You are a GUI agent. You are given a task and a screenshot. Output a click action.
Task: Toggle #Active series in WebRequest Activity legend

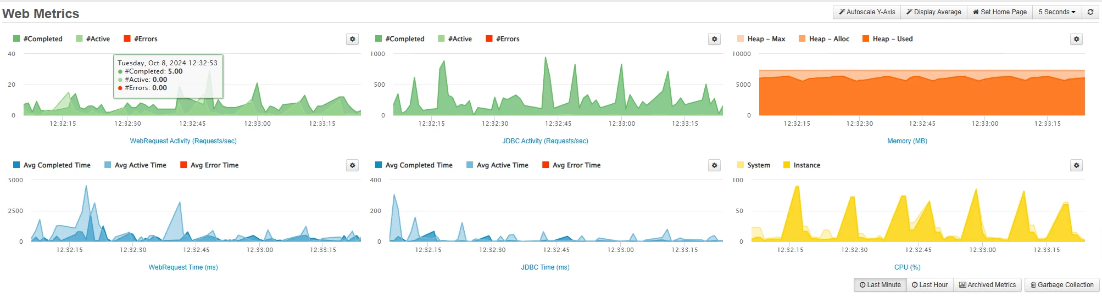click(x=93, y=39)
